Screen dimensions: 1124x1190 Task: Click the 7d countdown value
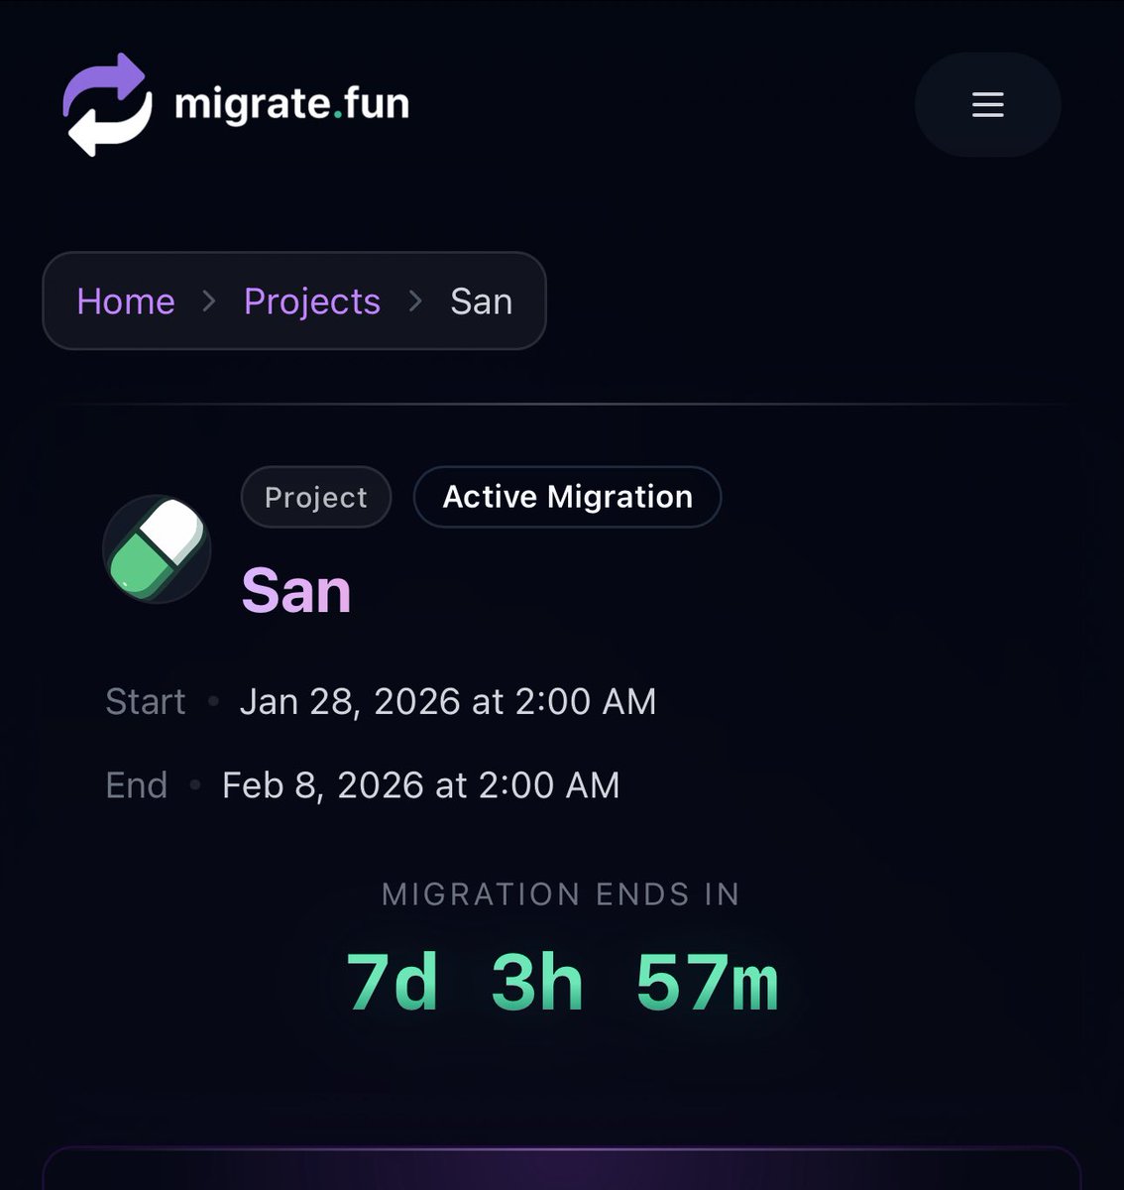point(393,982)
